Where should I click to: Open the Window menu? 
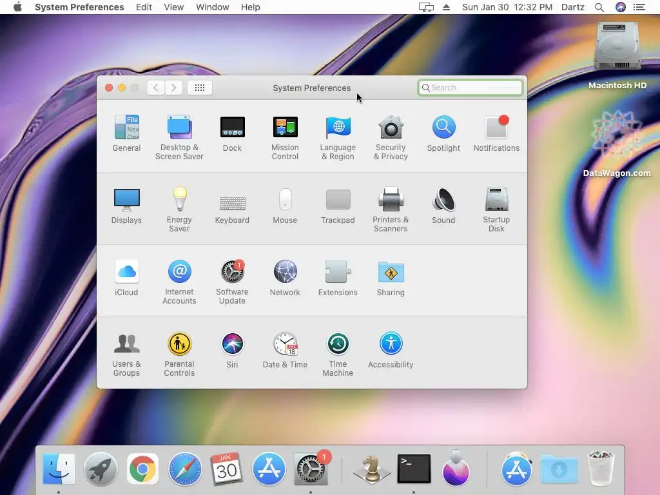point(213,7)
